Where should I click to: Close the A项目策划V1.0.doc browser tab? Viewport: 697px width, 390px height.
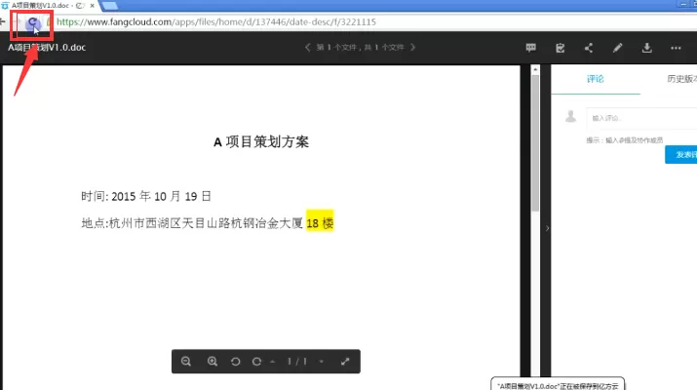tap(92, 6)
